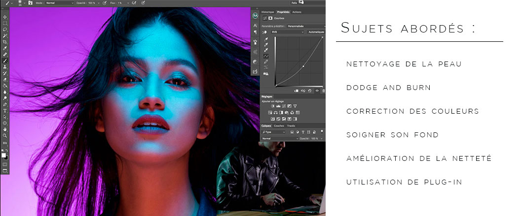Select the History Brush tool
Image resolution: width=522 pixels, height=216 pixels.
point(5,73)
